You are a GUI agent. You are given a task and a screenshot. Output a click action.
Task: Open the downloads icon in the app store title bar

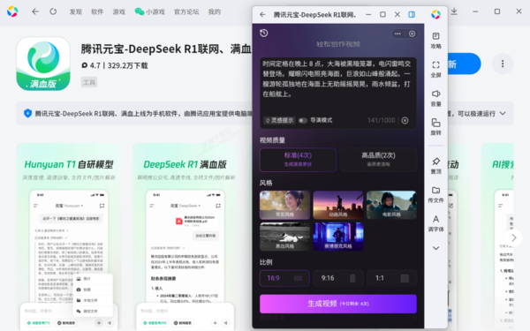click(454, 11)
